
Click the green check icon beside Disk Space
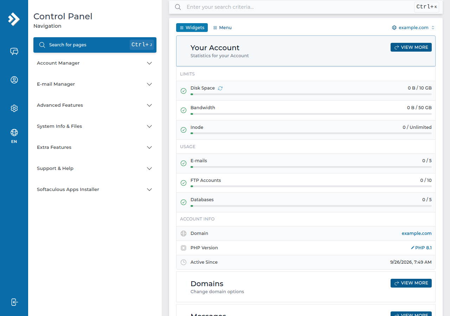(184, 91)
